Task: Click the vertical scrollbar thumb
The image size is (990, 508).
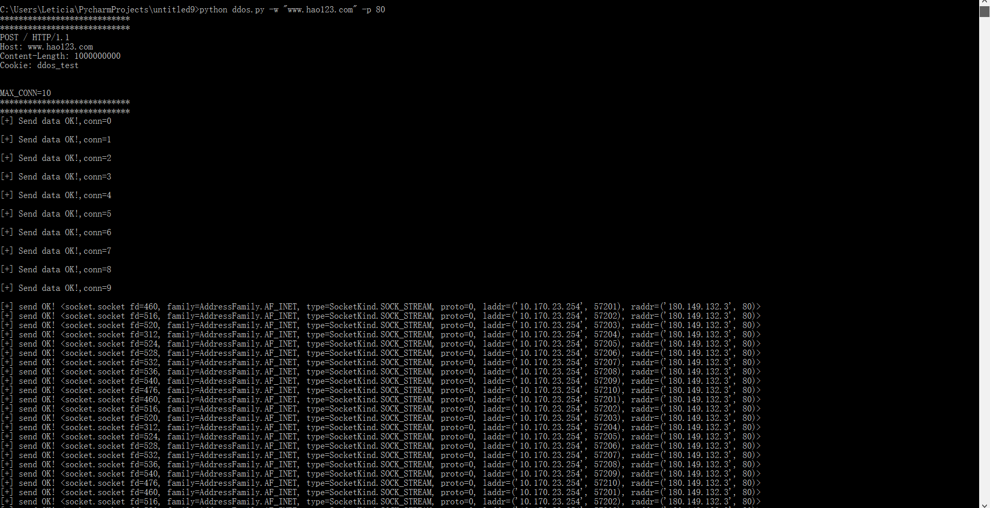Action: tap(984, 12)
